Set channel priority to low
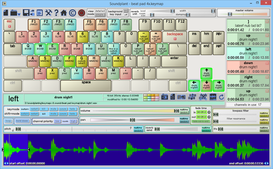 57,121
